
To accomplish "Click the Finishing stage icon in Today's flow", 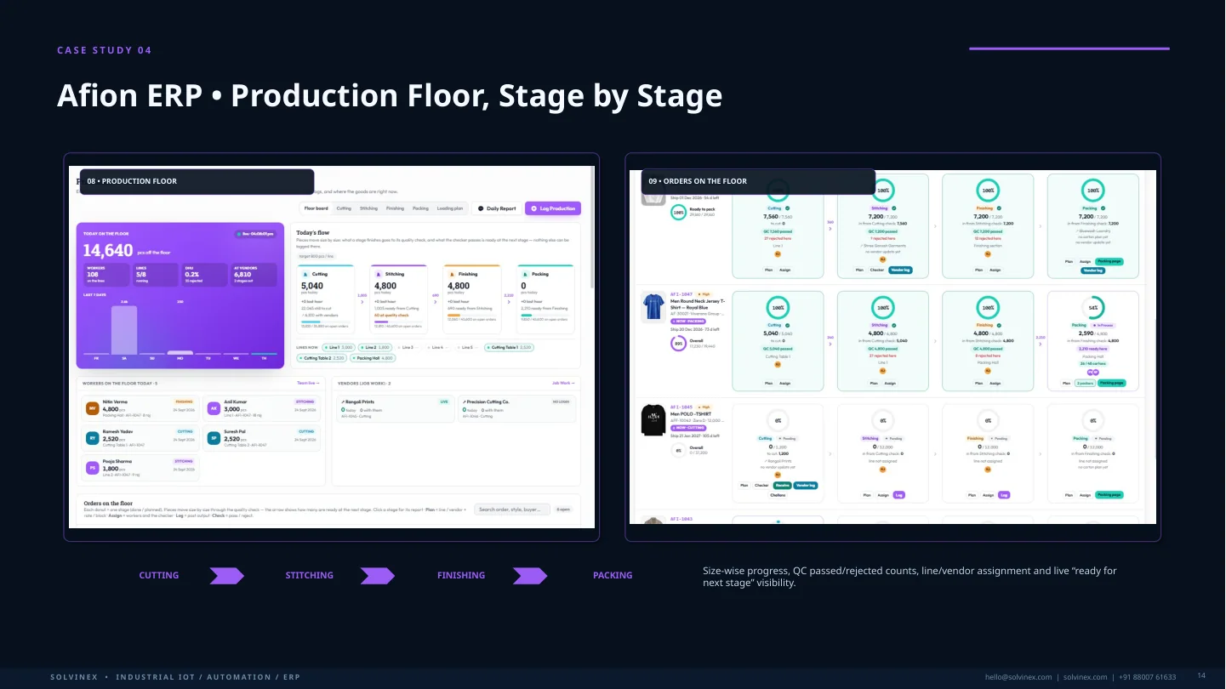I will [452, 275].
